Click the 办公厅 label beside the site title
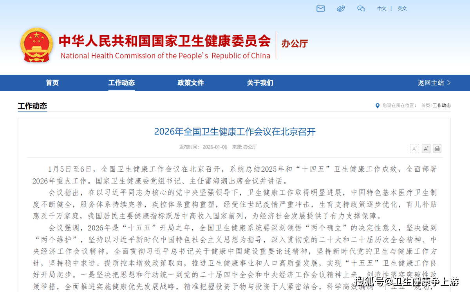This screenshot has width=470, height=292. (x=295, y=44)
